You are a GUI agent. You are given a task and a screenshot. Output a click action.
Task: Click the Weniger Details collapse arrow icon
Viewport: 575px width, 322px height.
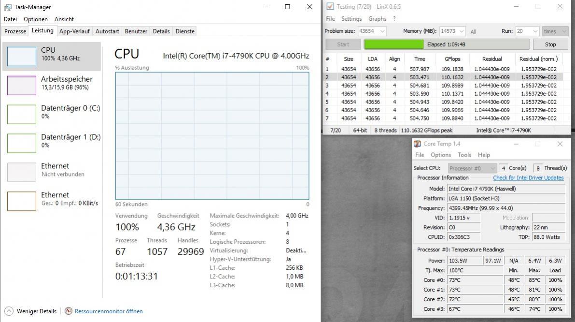pos(9,311)
